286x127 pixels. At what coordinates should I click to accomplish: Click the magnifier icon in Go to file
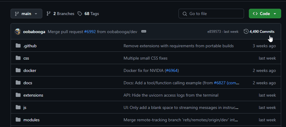pyautogui.click(x=185, y=14)
